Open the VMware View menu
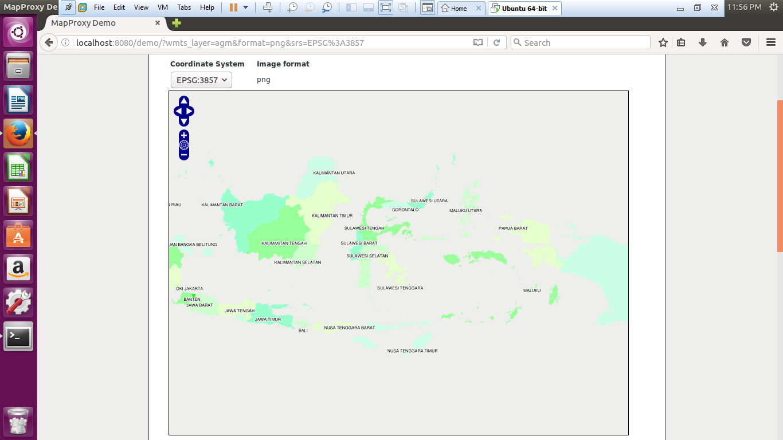The image size is (783, 440). (x=141, y=7)
